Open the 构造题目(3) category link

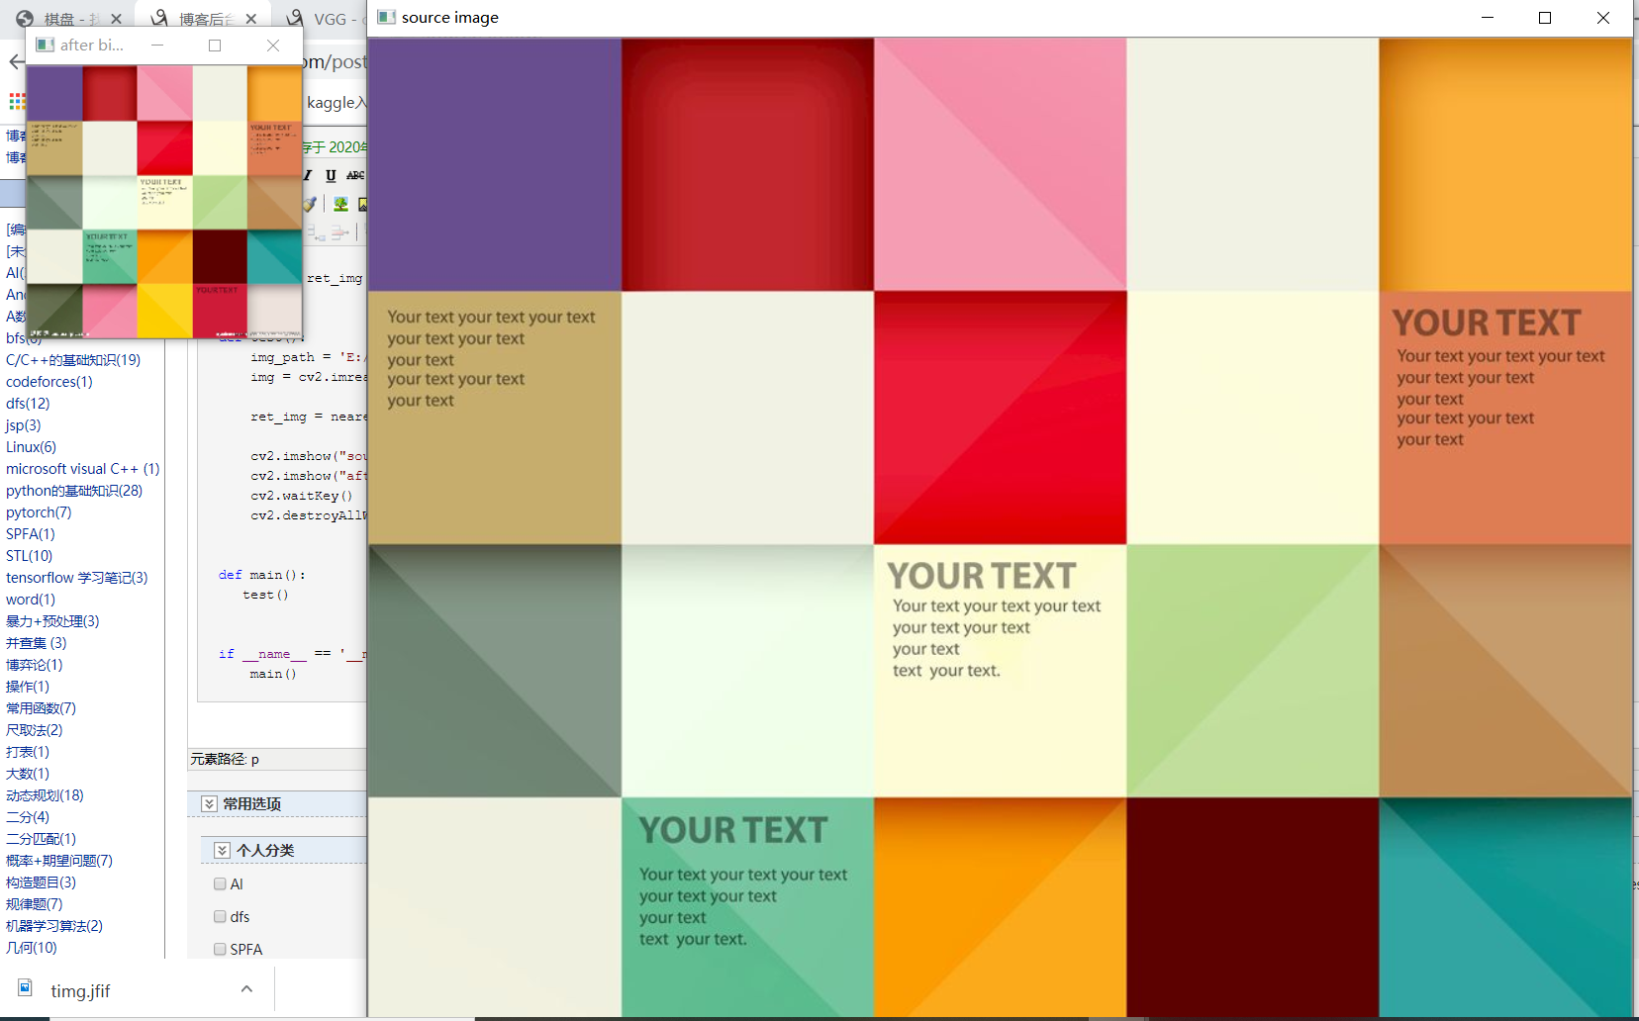pyautogui.click(x=41, y=882)
